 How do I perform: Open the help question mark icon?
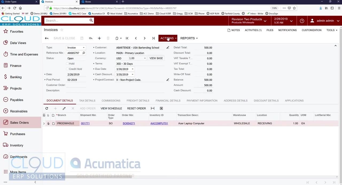coord(302,21)
